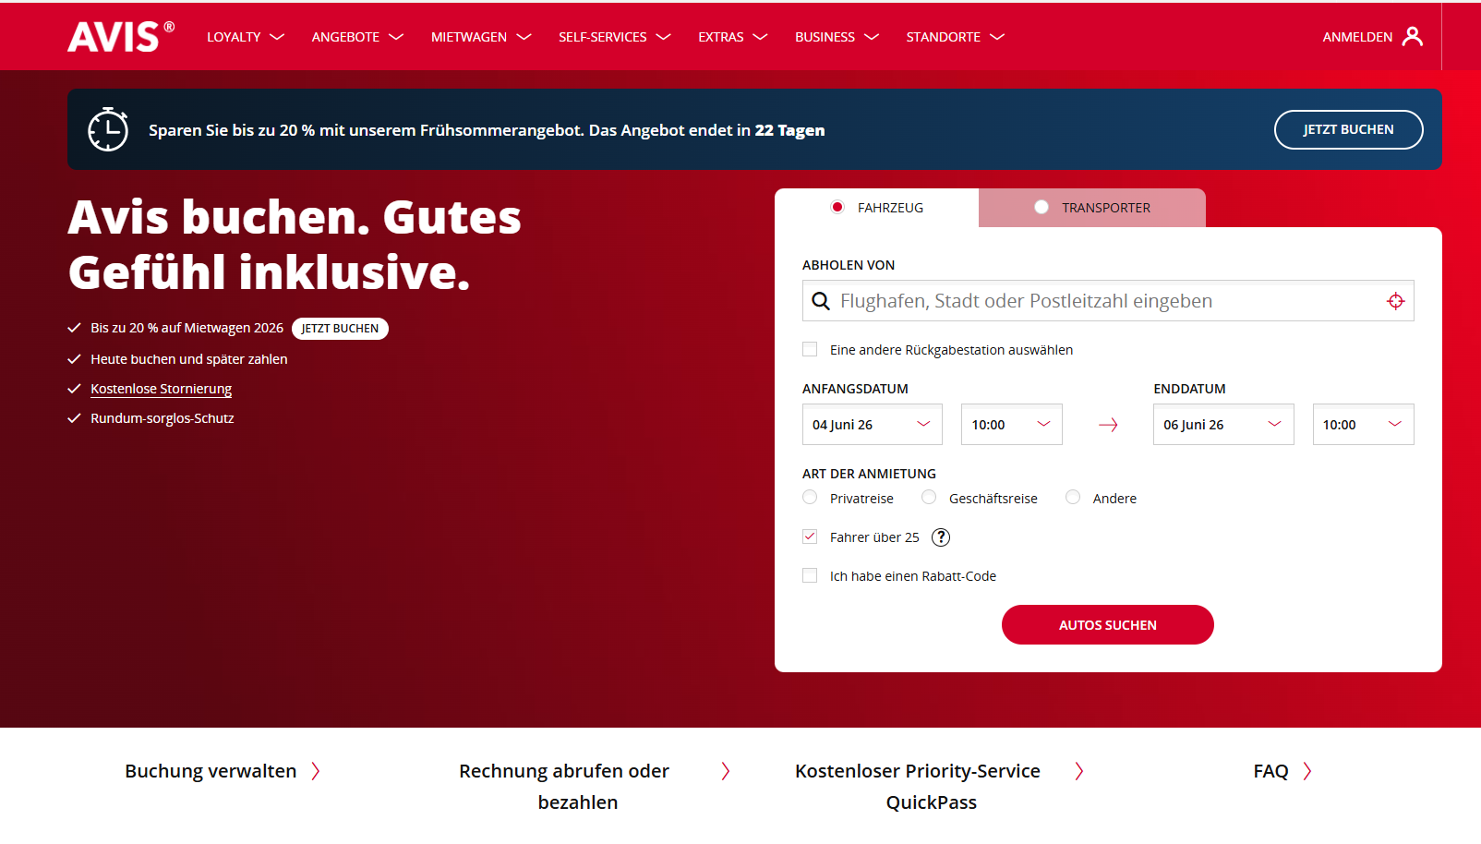Screen dimensions: 1481x844
Task: Click the arrow next to Buchung verwalten
Action: coord(316,771)
